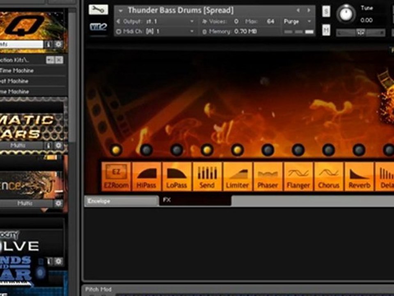Click the Pitch Mod section header
The height and width of the screenshot is (296, 394).
98,289
